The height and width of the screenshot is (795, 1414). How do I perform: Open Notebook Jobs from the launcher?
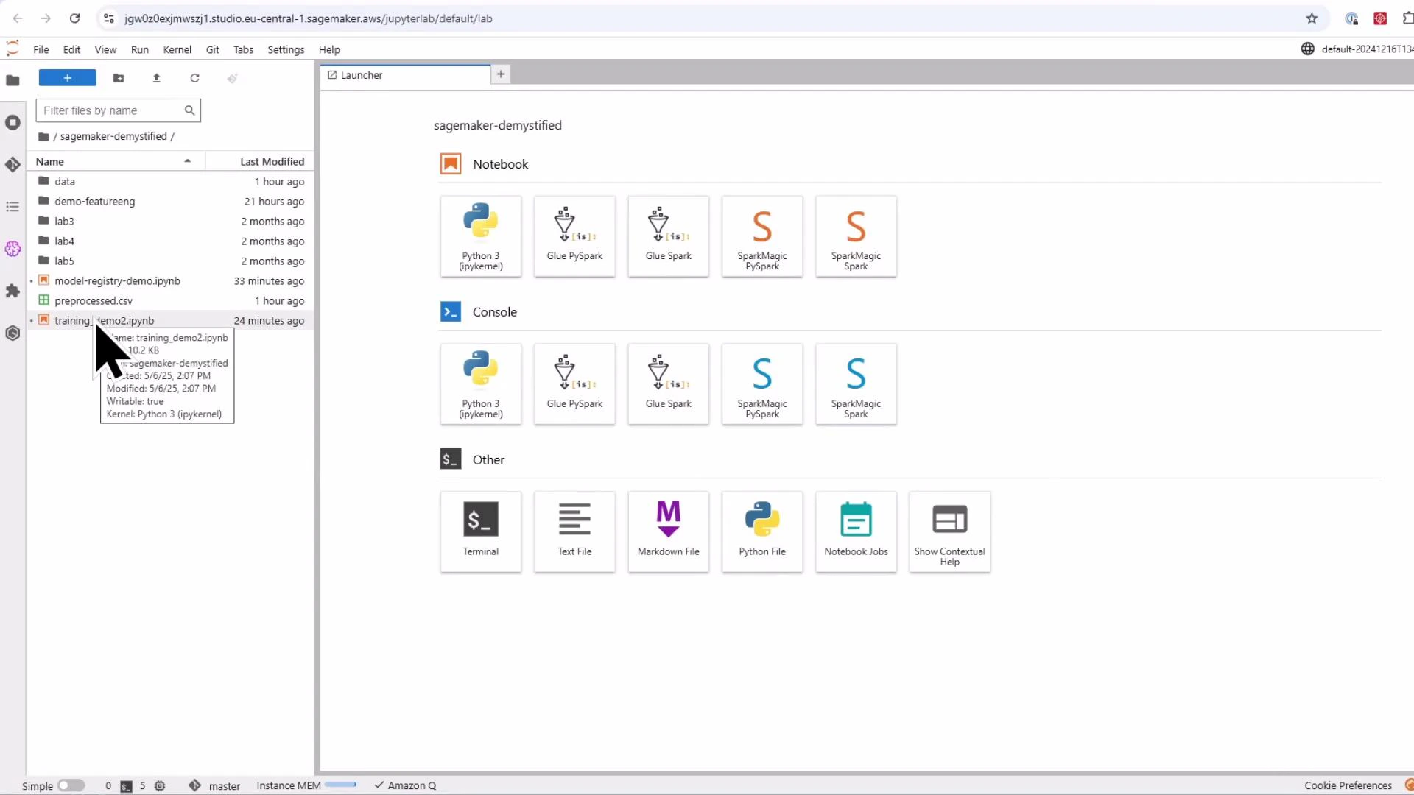point(856,531)
